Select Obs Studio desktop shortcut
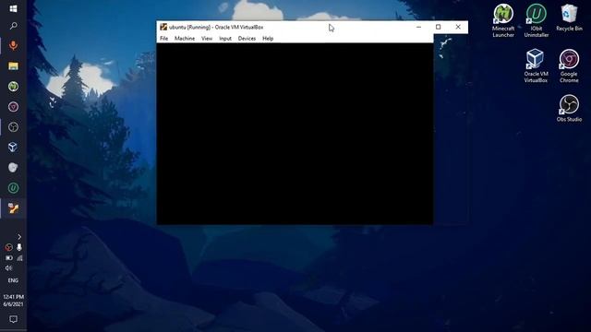The height and width of the screenshot is (332, 591). 569,109
